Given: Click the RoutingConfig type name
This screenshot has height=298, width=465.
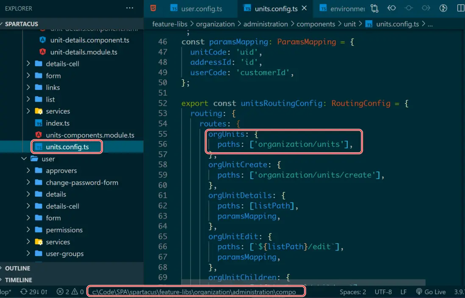Looking at the screenshot, I should pyautogui.click(x=361, y=103).
